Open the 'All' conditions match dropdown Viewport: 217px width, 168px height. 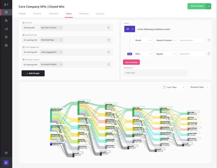[x=129, y=29]
